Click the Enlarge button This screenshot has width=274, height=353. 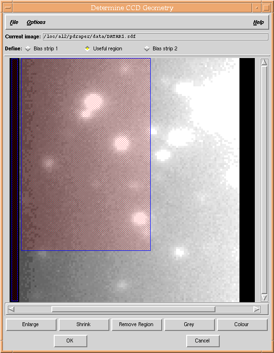(x=31, y=324)
